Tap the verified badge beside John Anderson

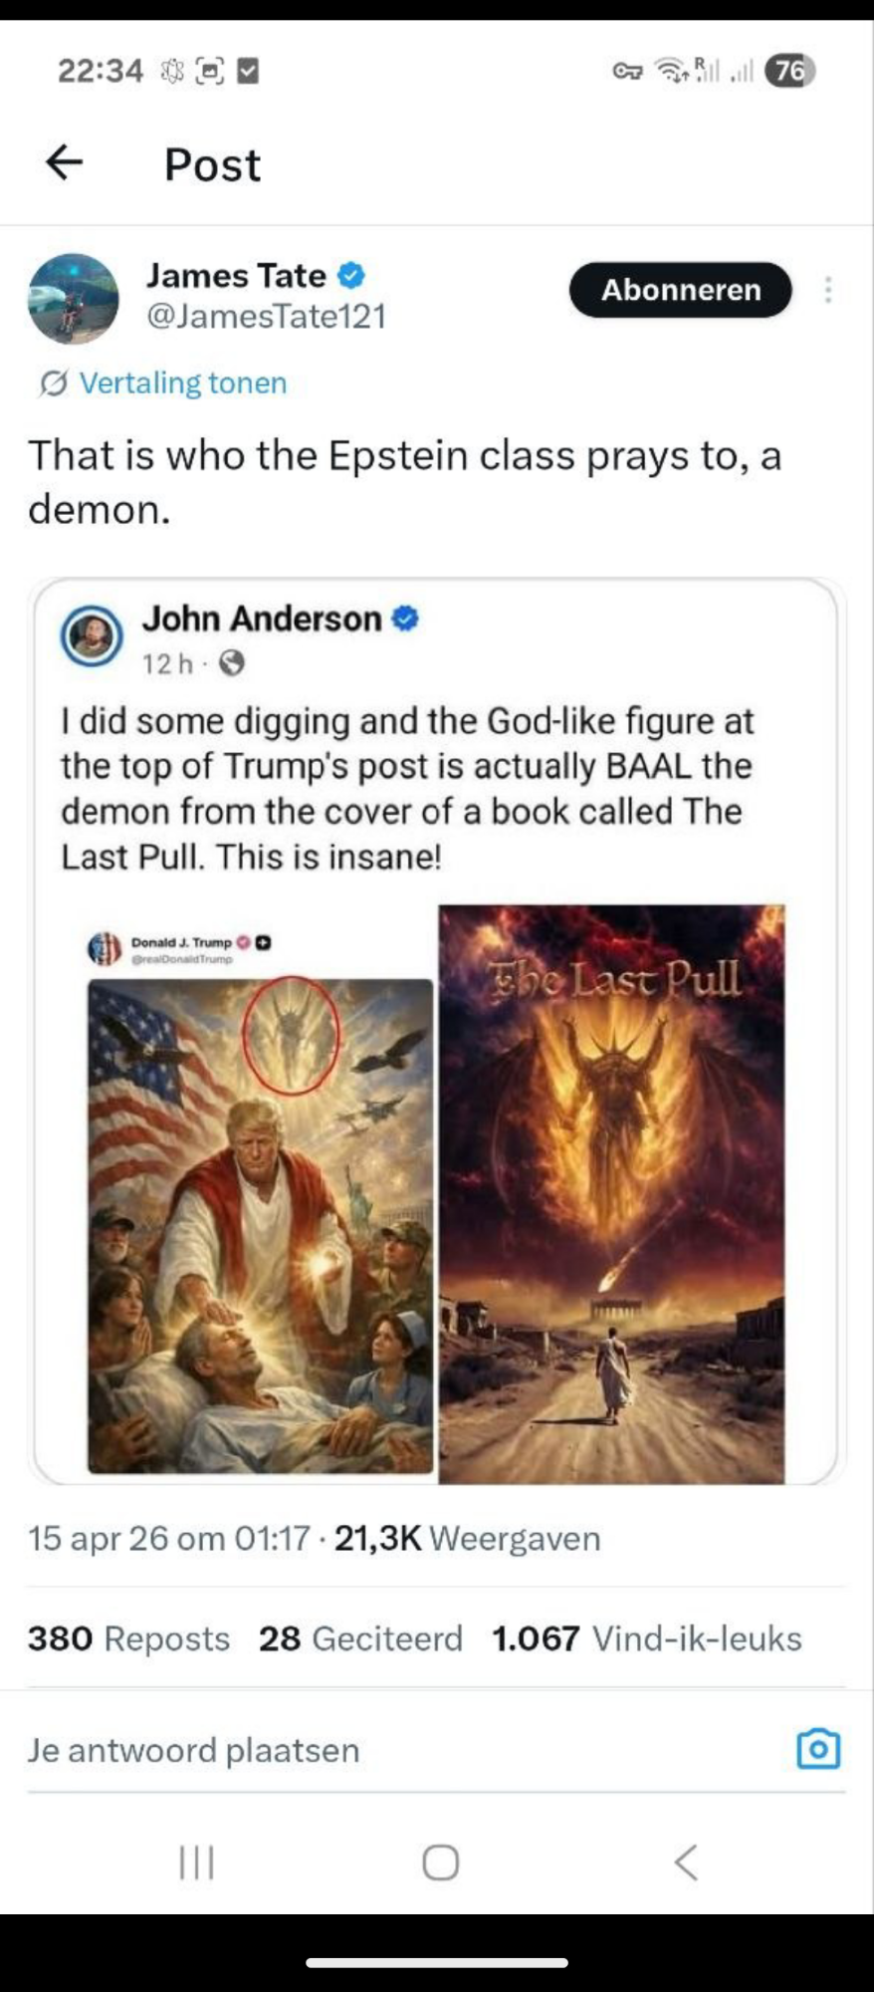pyautogui.click(x=405, y=619)
